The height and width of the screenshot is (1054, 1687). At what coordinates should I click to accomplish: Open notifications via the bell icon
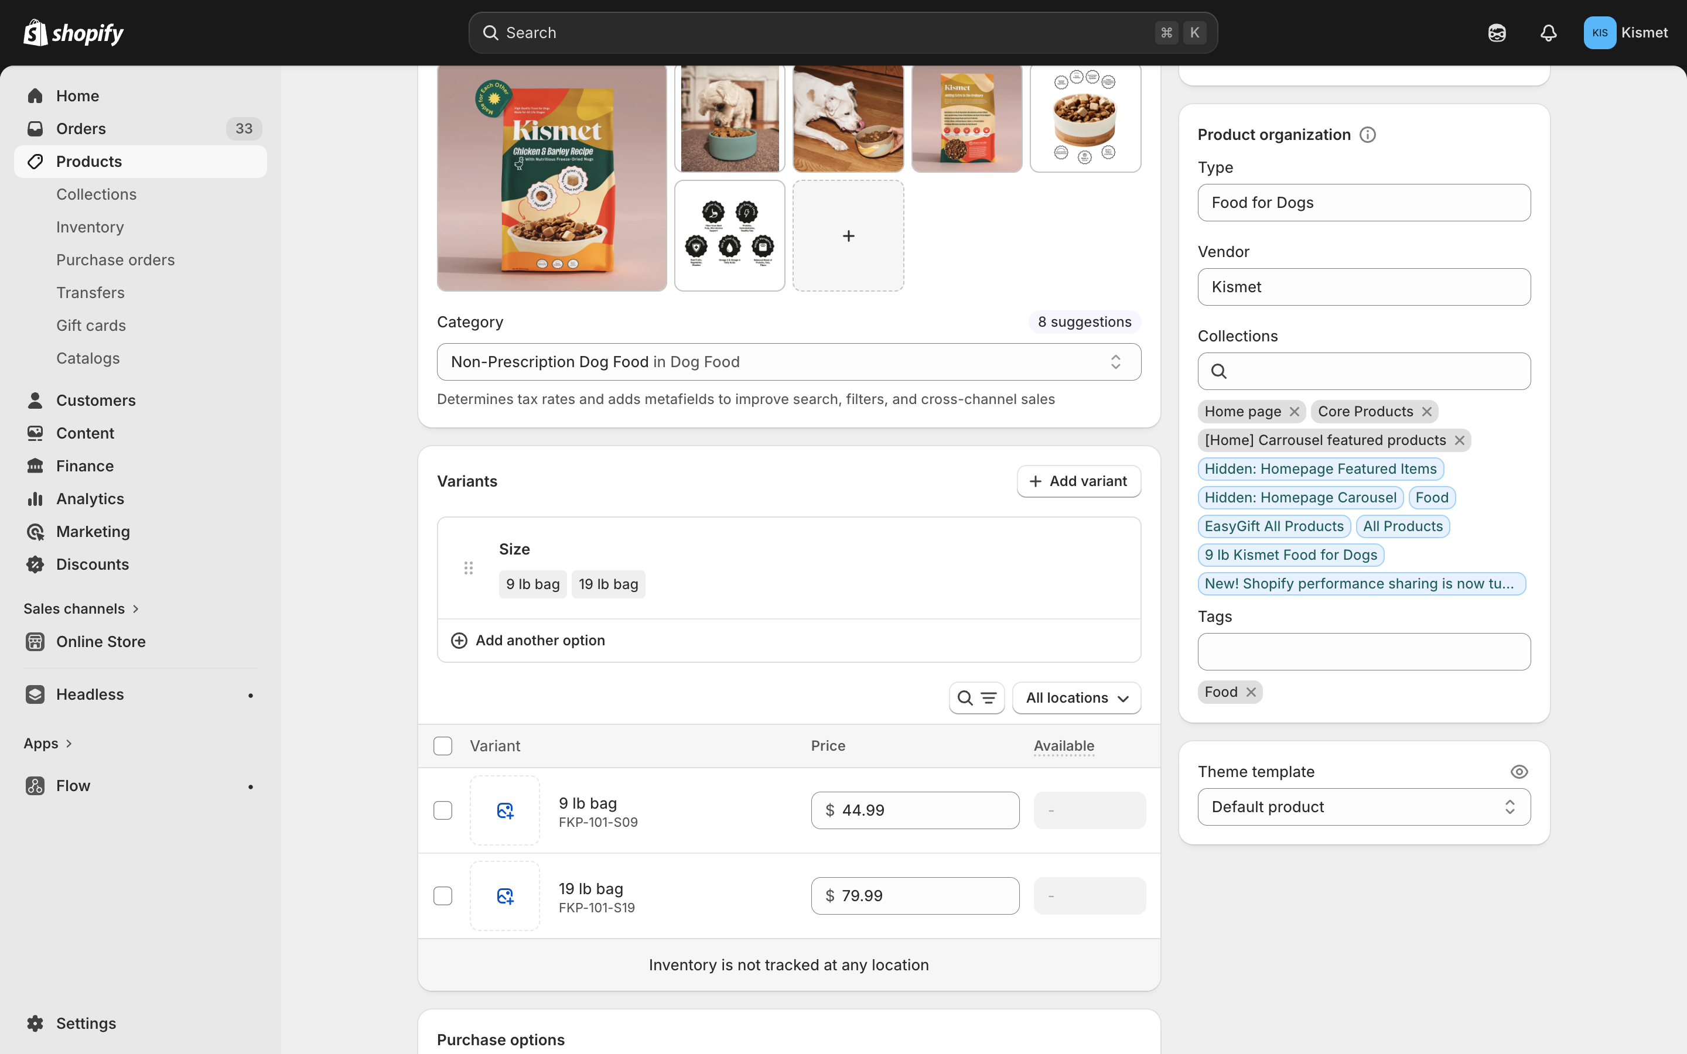click(x=1548, y=32)
